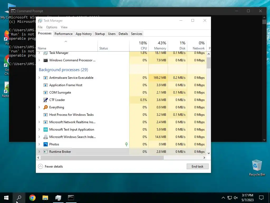270x203 pixels.
Task: Click the Command Prompt title bar icon
Action: 13,11
